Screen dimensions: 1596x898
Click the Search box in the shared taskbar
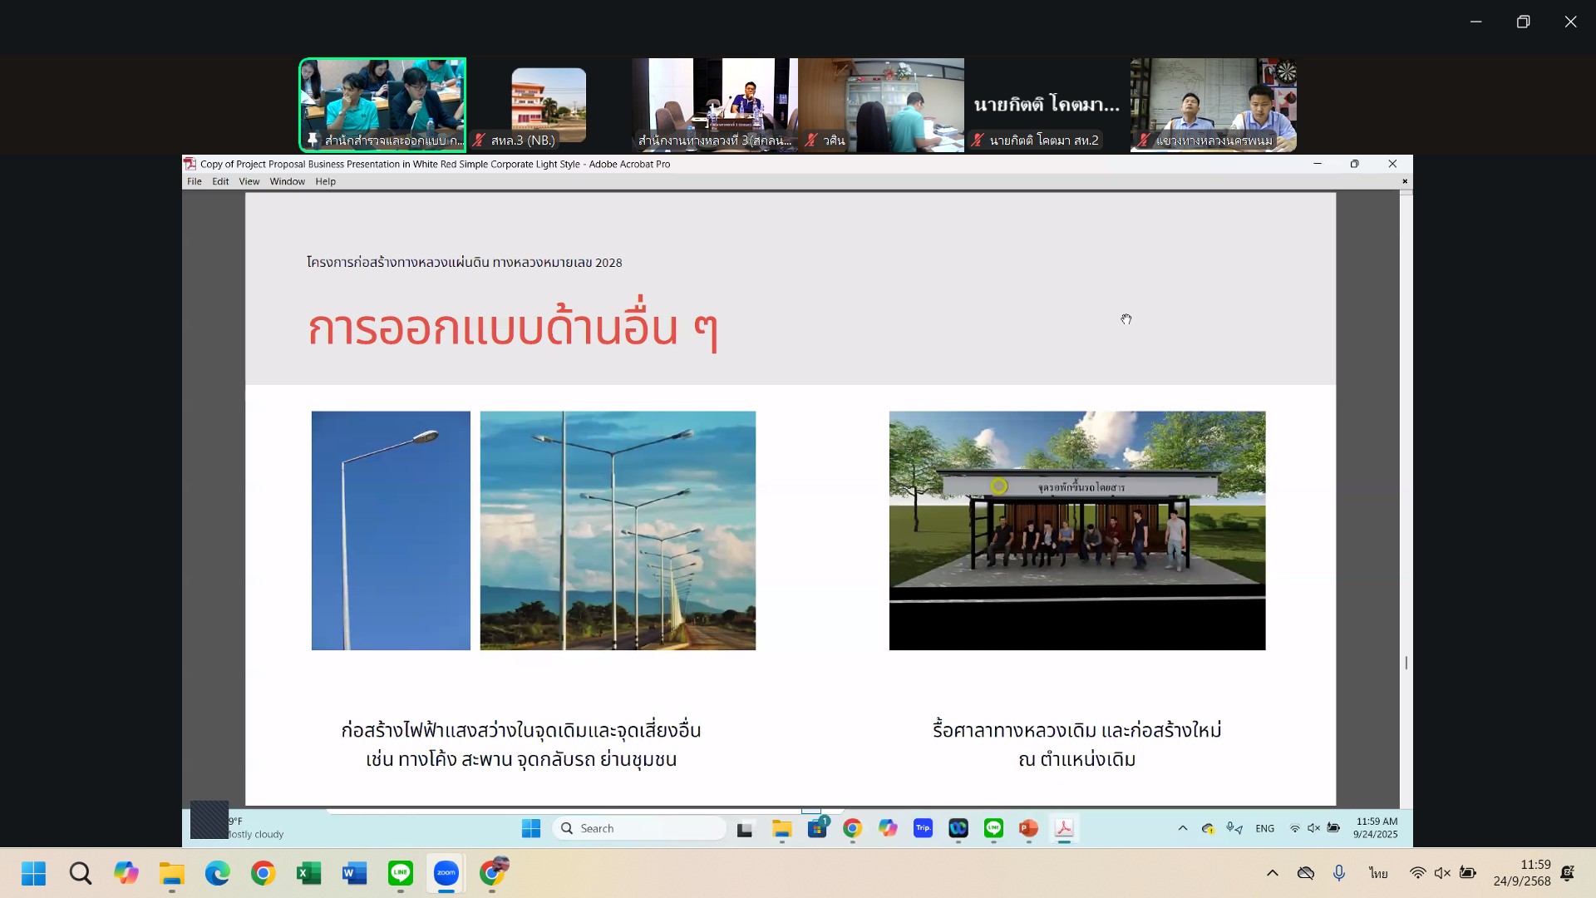tap(638, 828)
